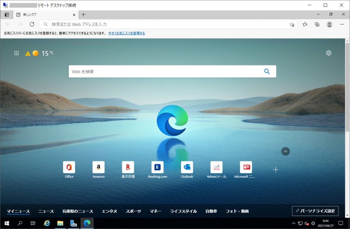Viewport: 350px width, 229px height.
Task: Open Server Manager from the taskbar
Action: click(74, 223)
